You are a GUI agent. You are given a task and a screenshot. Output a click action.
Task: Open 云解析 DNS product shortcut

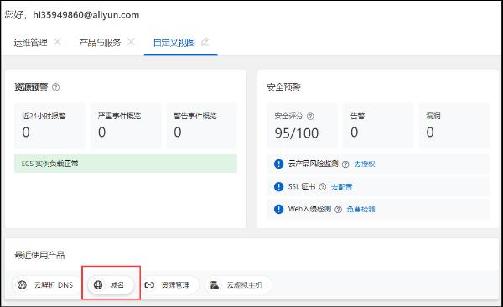click(x=46, y=284)
